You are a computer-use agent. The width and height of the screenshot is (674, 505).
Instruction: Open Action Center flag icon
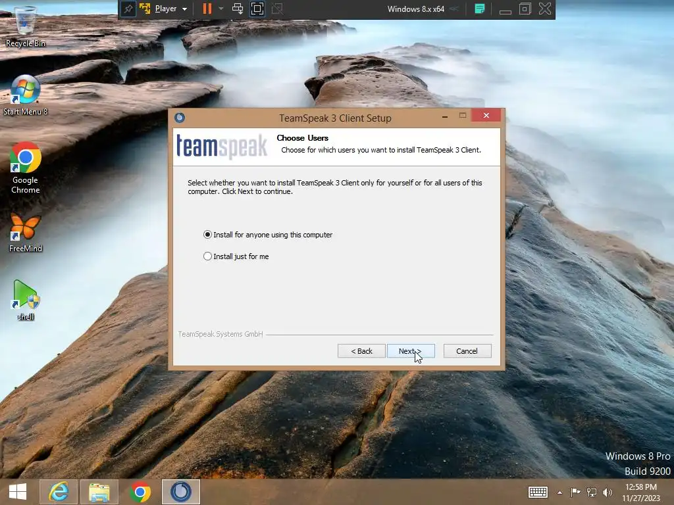click(575, 492)
